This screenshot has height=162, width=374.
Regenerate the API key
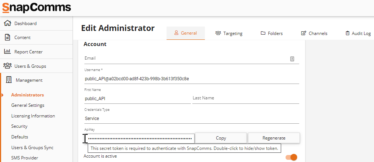[274, 138]
